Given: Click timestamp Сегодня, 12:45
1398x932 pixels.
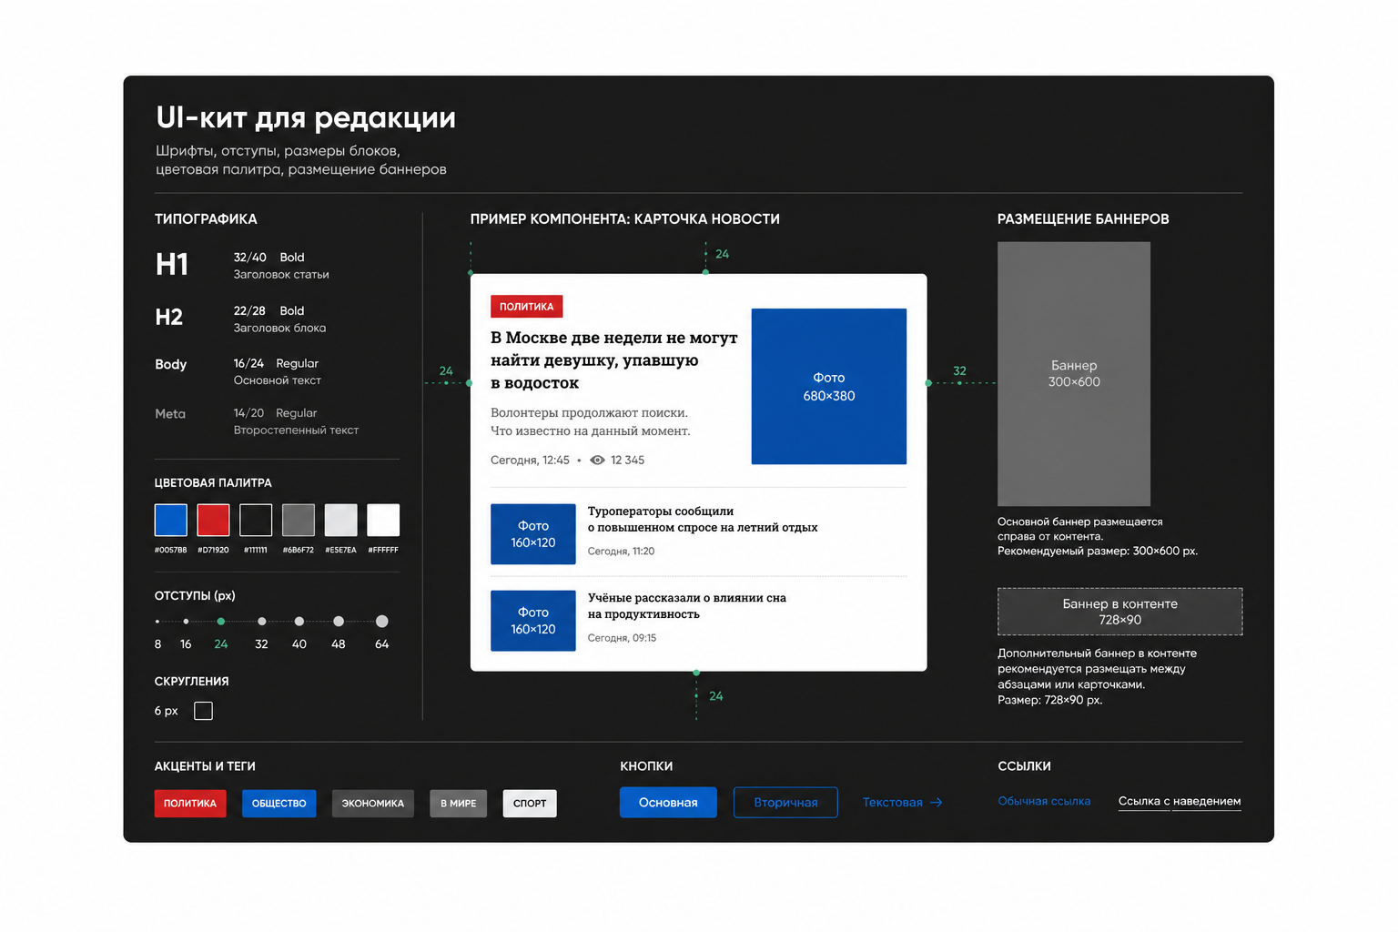Looking at the screenshot, I should tap(530, 461).
